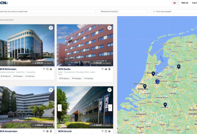Screen dimensions: 197x134
Task: Click 33 Spaces button for BCN Rotterdam
Action: coord(6,76)
